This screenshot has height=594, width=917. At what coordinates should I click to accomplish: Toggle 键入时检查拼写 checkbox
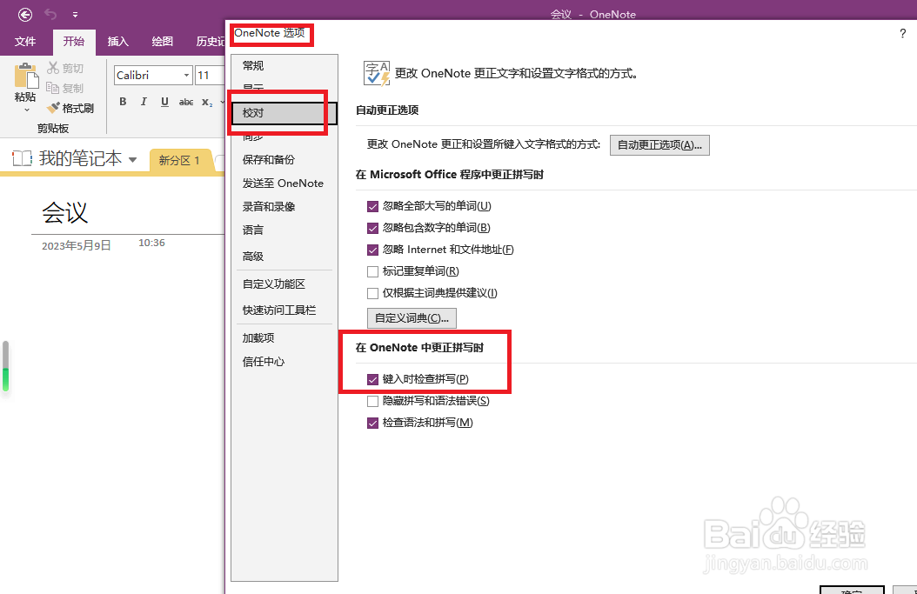(x=372, y=379)
